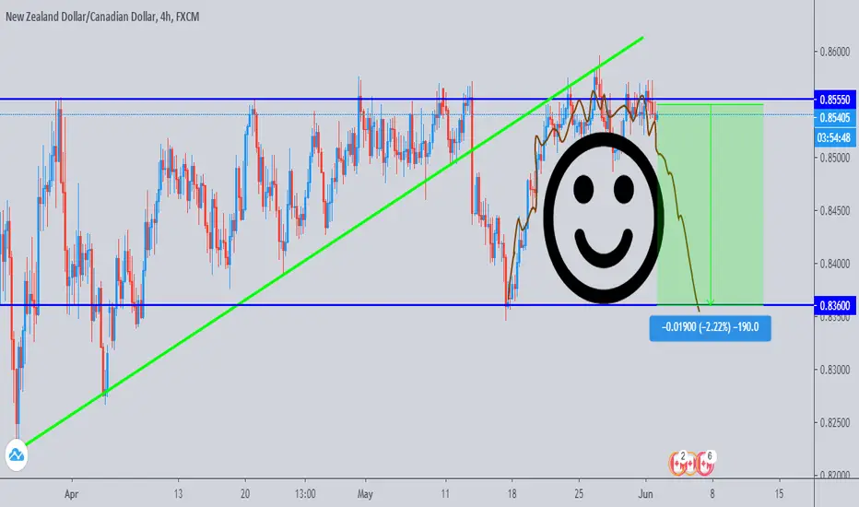Click the 0.86000 price axis value
This screenshot has height=507, width=859.
tap(835, 52)
